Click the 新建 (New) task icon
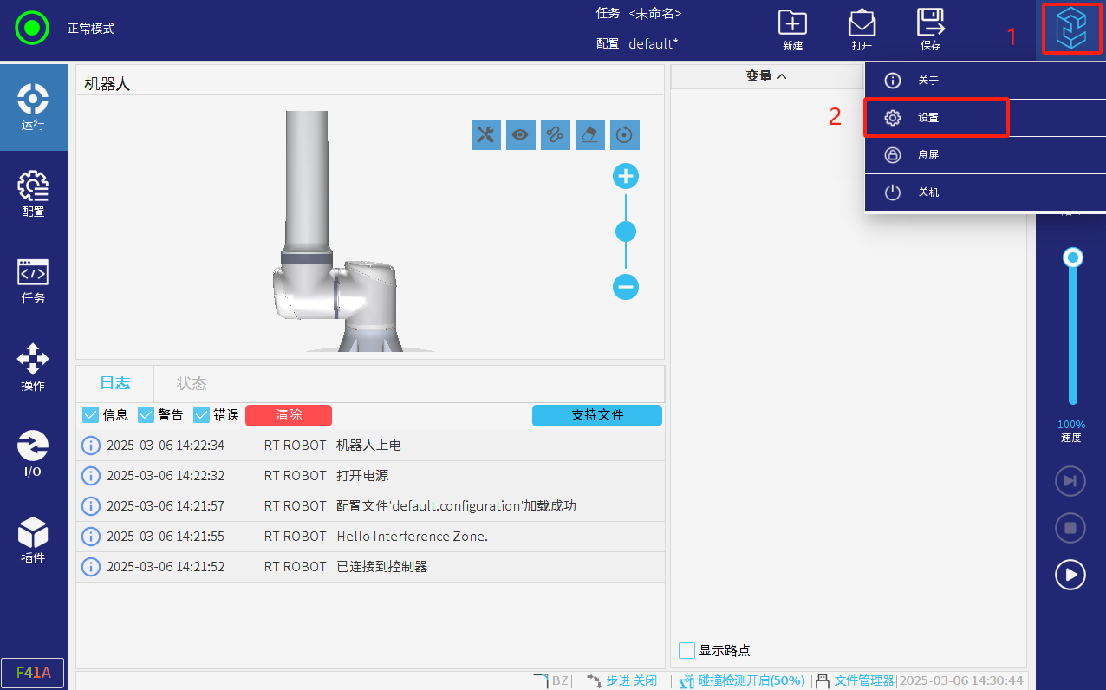1106x690 pixels. (x=792, y=29)
